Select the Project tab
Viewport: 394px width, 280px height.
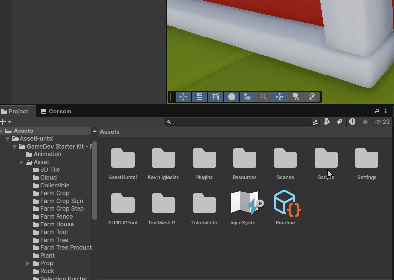click(15, 112)
